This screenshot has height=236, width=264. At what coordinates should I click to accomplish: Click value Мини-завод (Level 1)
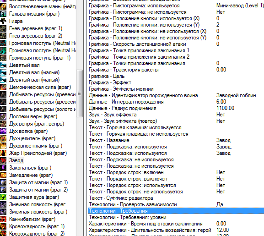click(240, 5)
